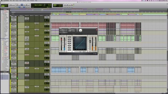Image resolution: width=168 pixels, height=94 pixels.
Task: Click the left handle below the gate graph
Action: click(x=80, y=51)
